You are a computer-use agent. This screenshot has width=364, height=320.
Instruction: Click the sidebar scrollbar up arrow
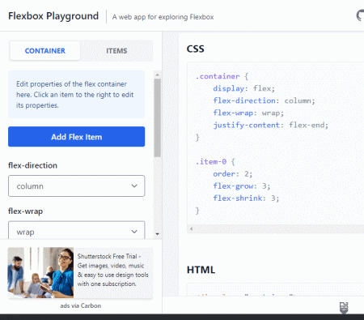[157, 75]
